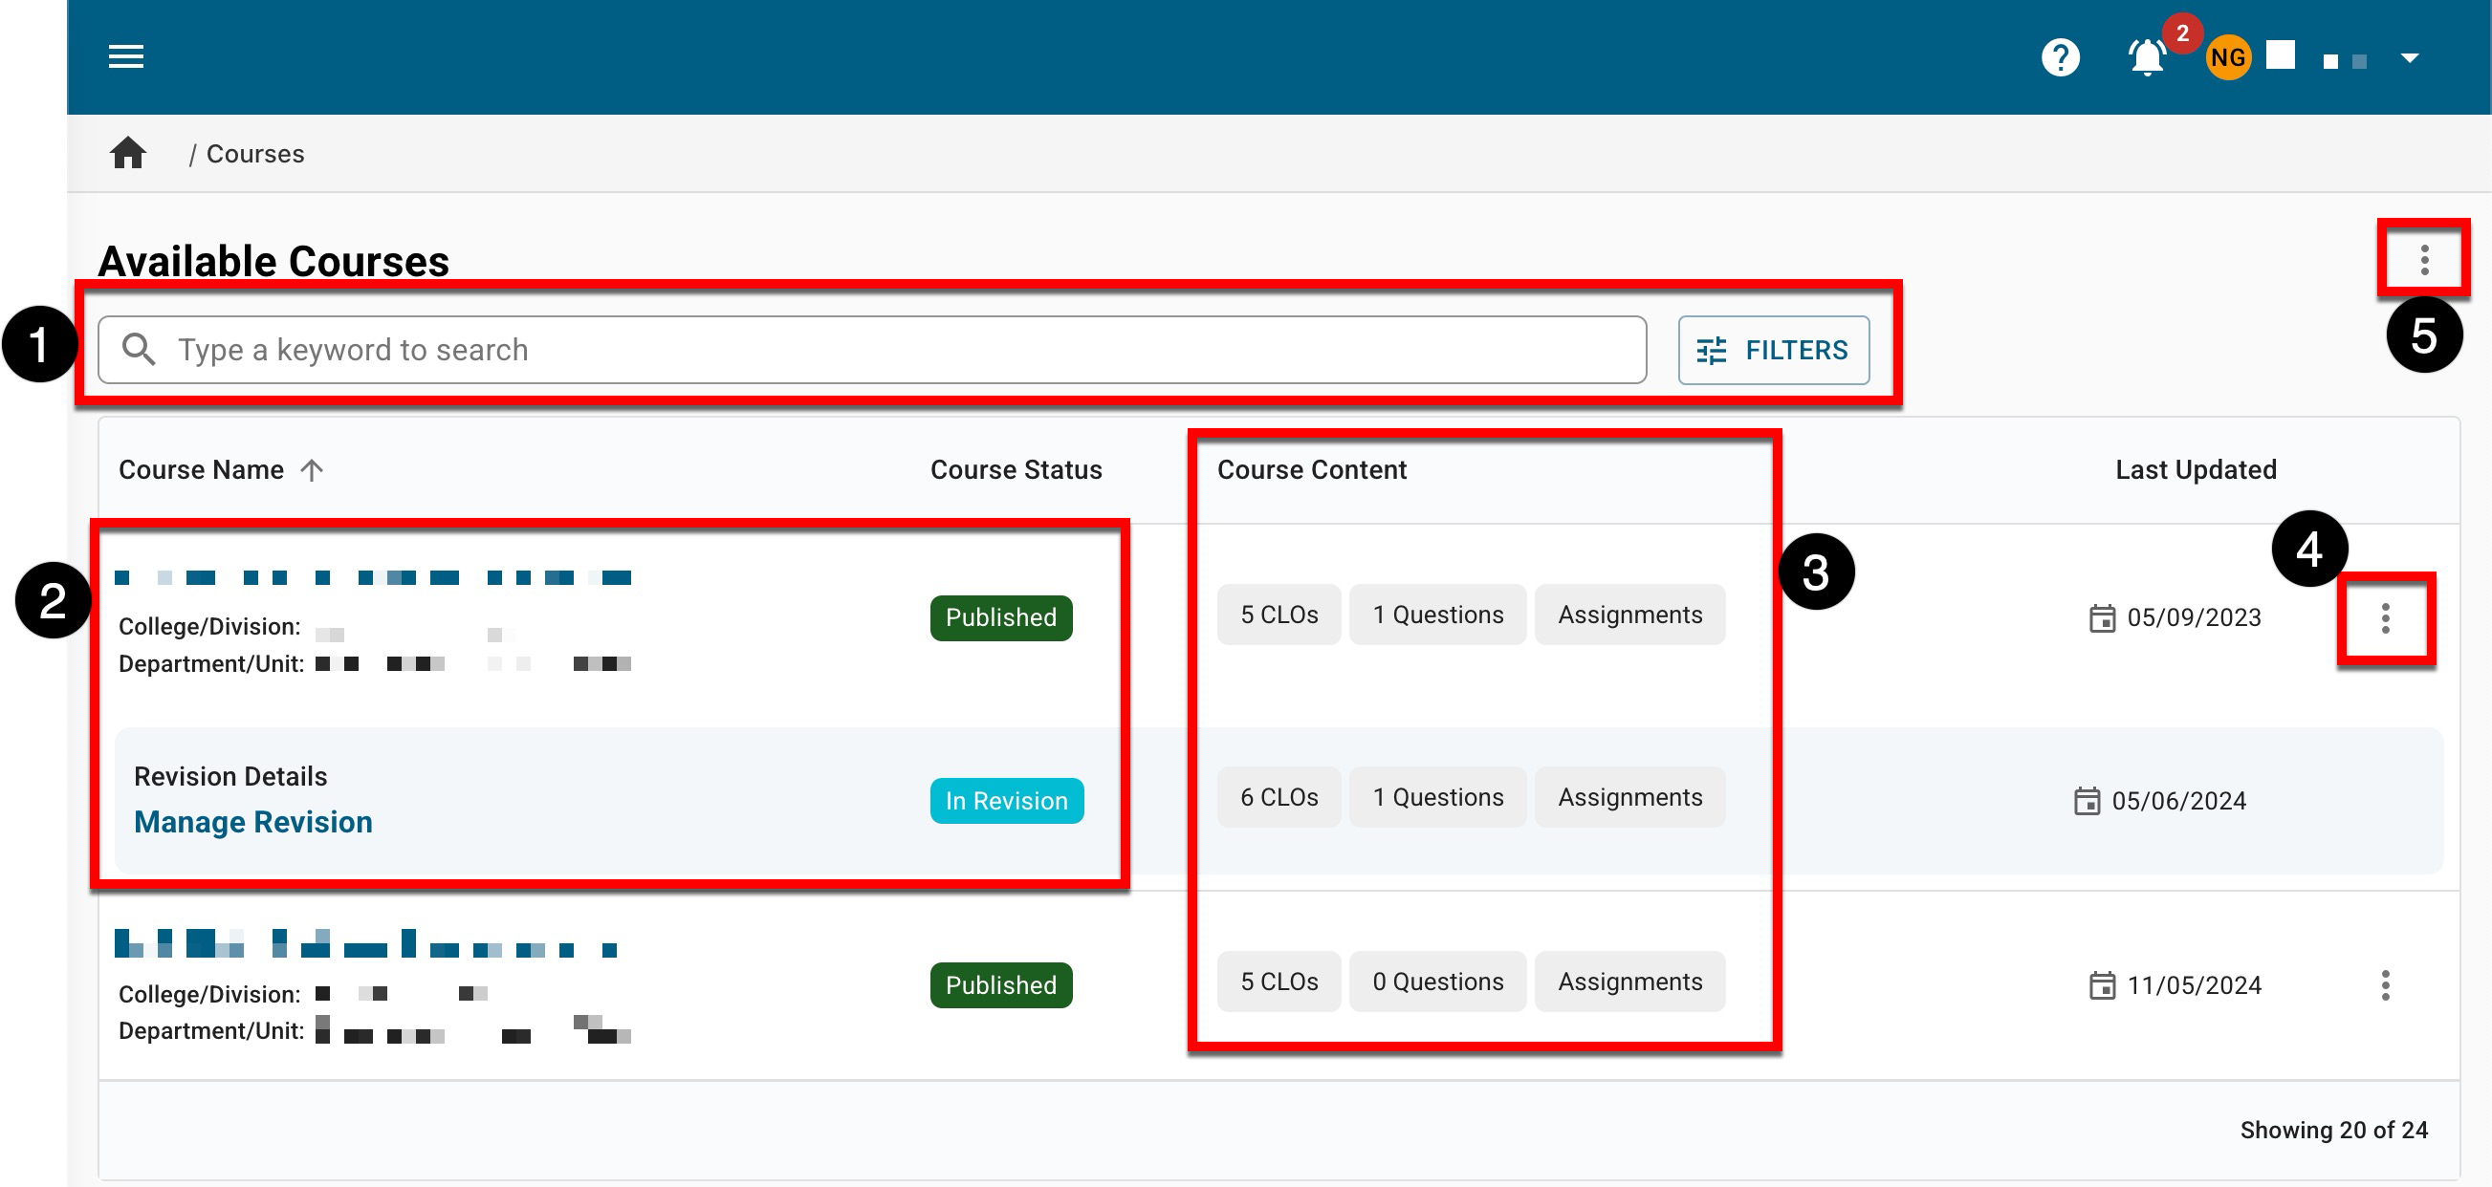Open the hamburger navigation menu
This screenshot has height=1187, width=2492.
pos(126,56)
